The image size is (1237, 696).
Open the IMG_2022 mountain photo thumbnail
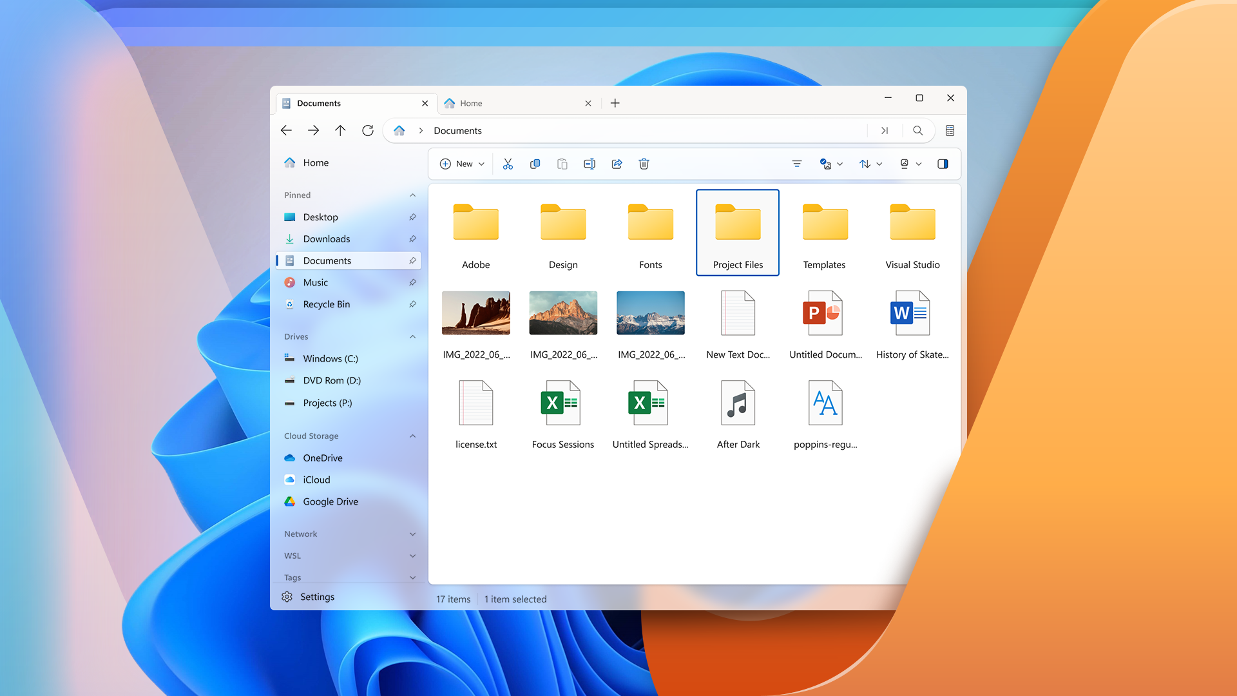pos(562,313)
